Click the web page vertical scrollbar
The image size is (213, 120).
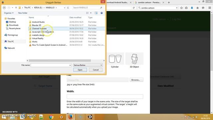click(x=212, y=42)
